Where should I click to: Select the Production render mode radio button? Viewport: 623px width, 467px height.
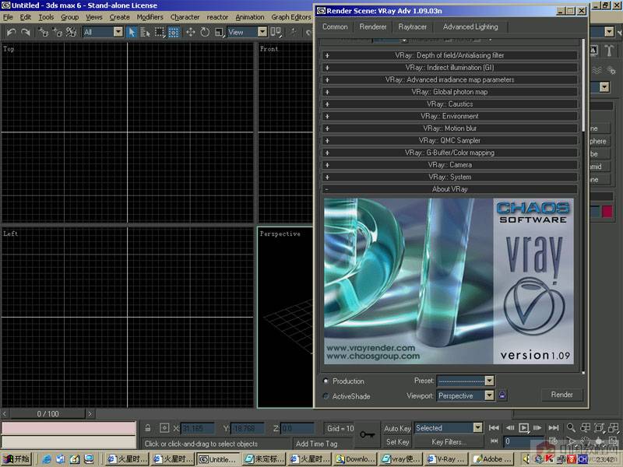(326, 381)
